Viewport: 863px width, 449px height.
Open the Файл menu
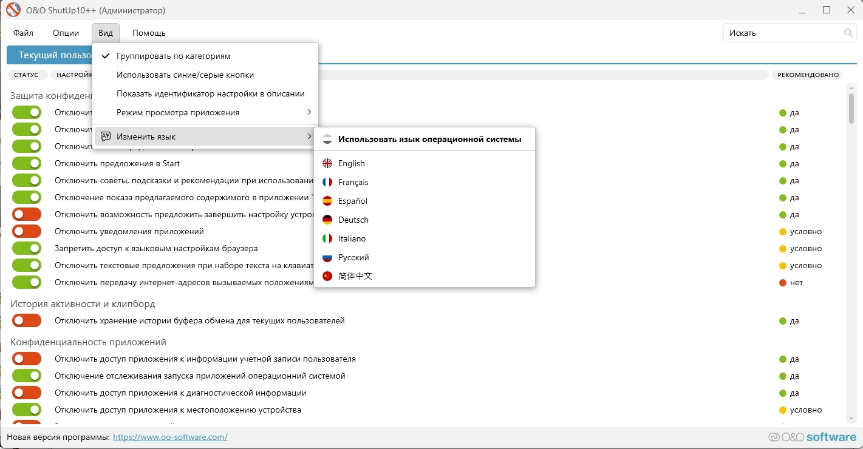(x=23, y=33)
